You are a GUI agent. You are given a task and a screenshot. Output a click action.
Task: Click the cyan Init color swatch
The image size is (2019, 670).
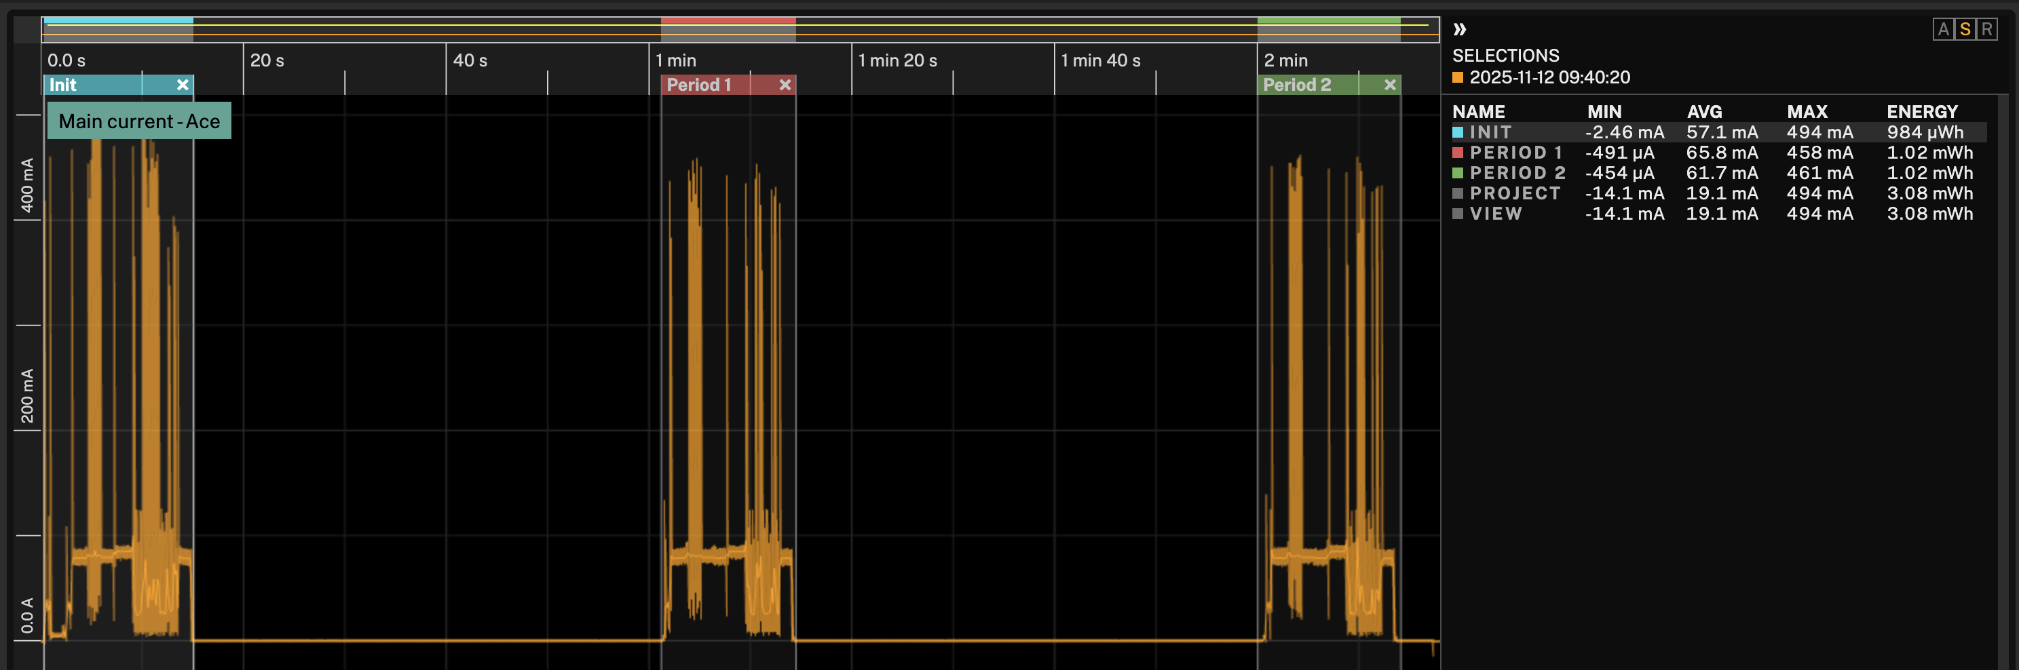click(x=1458, y=132)
